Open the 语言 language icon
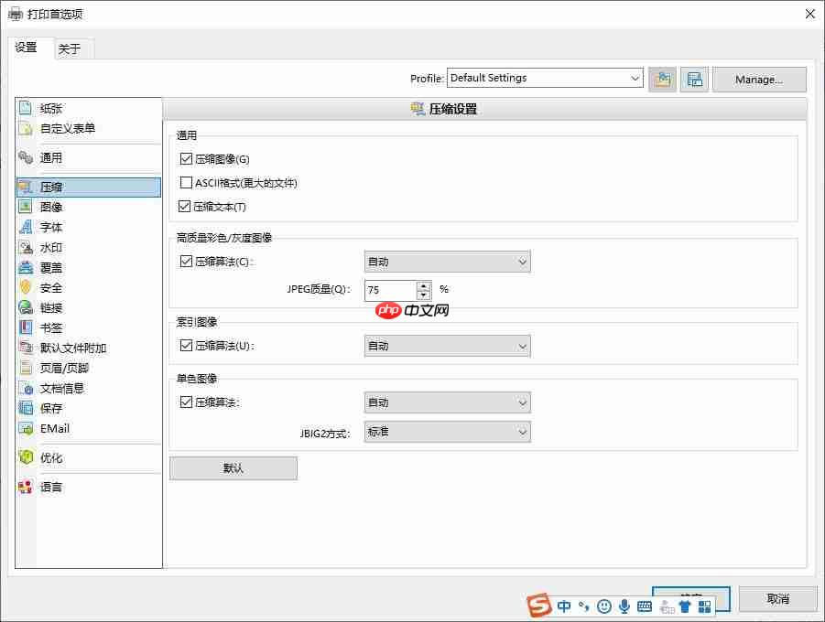 point(26,487)
